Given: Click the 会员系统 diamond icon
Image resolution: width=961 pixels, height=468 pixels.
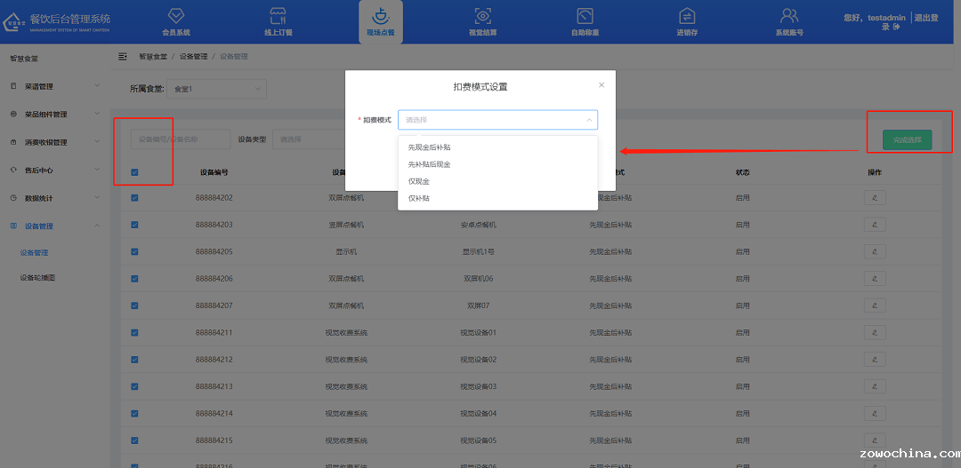Looking at the screenshot, I should 175,16.
